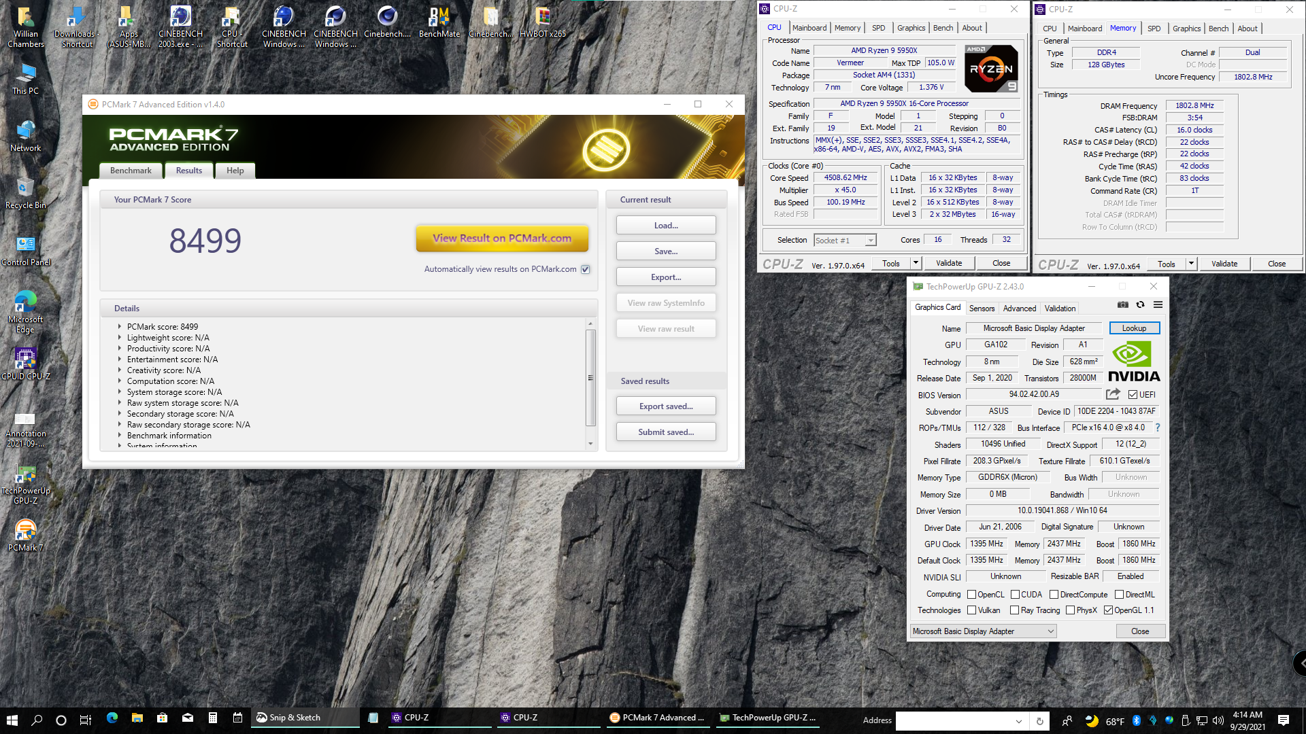Click Export saved... button
The image size is (1306, 734).
pos(666,406)
